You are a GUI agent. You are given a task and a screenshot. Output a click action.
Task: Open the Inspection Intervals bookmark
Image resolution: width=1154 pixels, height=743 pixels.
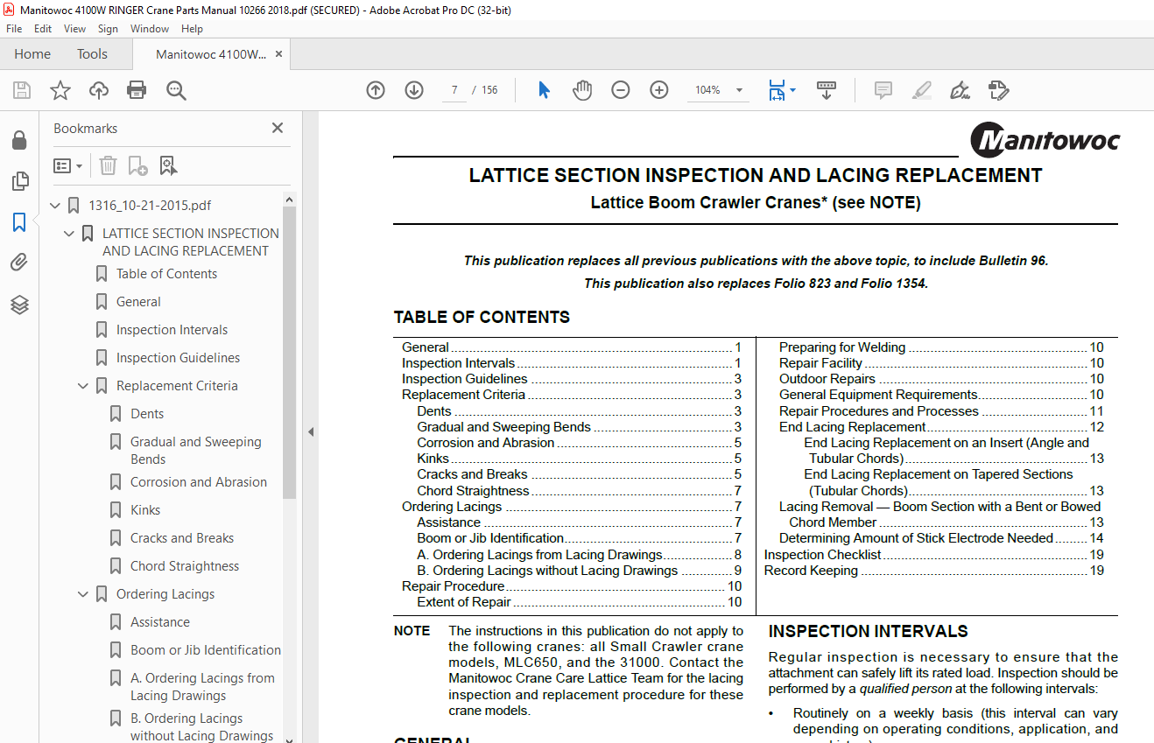pyautogui.click(x=172, y=330)
